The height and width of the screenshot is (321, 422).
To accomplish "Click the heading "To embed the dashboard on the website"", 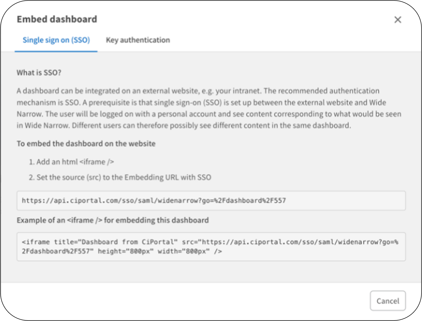I will (86, 143).
